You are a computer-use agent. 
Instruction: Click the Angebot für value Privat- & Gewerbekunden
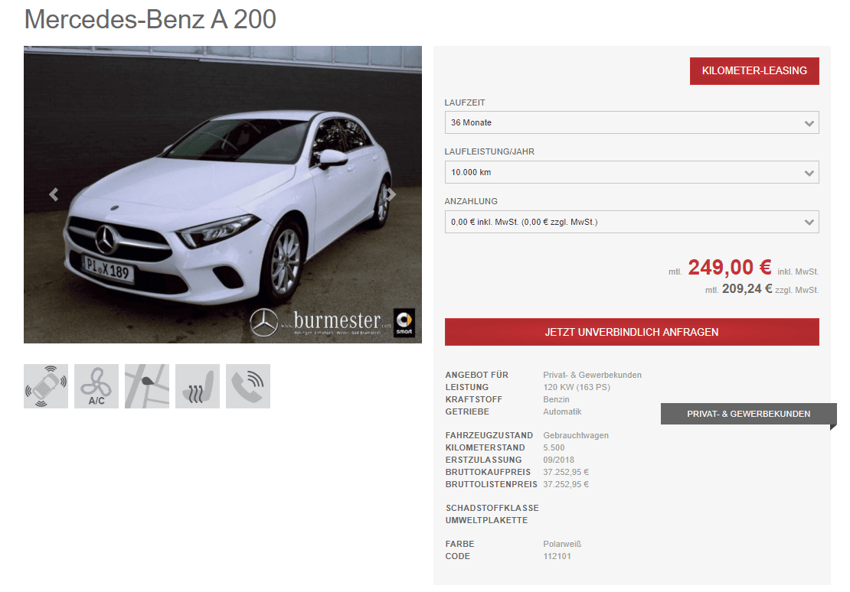(x=593, y=375)
